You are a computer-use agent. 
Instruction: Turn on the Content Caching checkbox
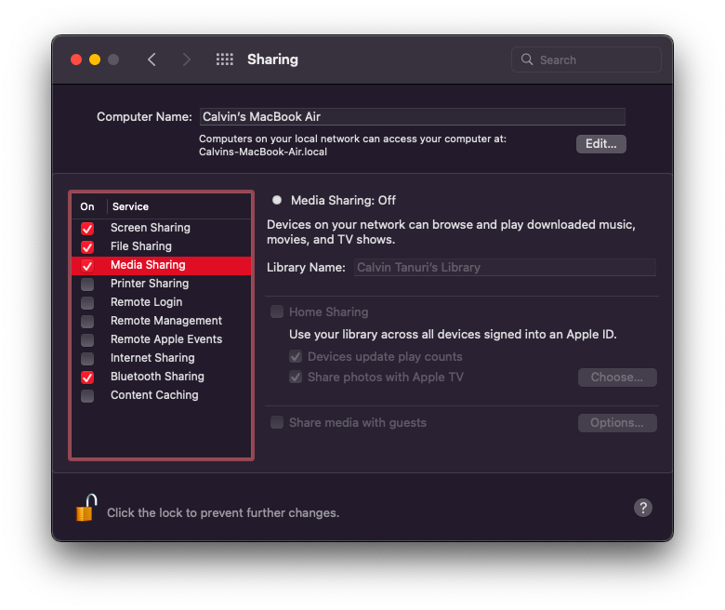87,396
